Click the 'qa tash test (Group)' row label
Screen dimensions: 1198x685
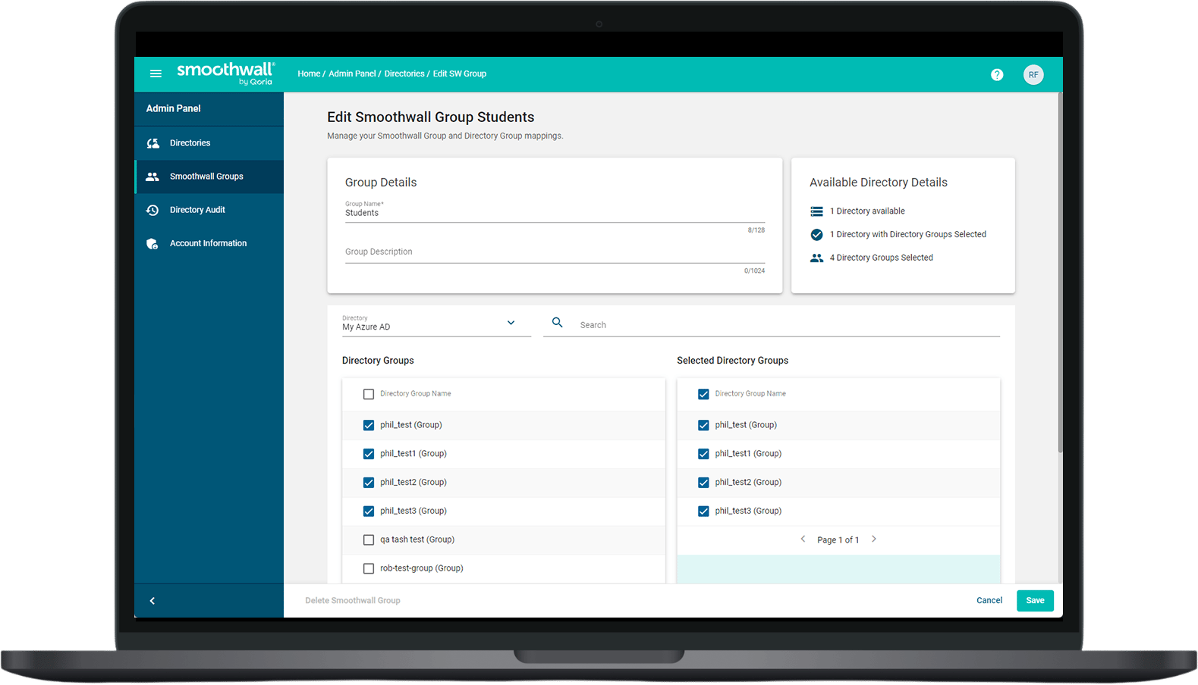pos(417,540)
